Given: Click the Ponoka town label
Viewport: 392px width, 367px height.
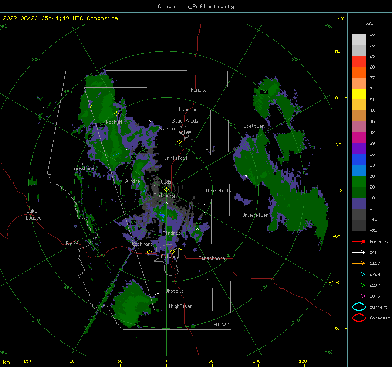Looking at the screenshot, I should coord(199,90).
